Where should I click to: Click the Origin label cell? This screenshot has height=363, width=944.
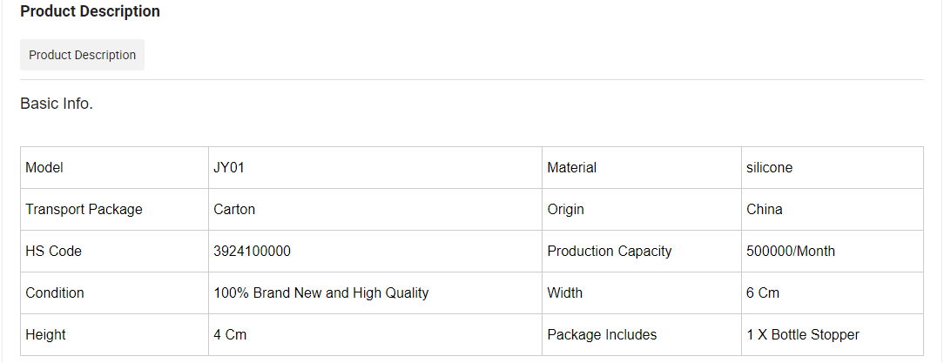642,210
